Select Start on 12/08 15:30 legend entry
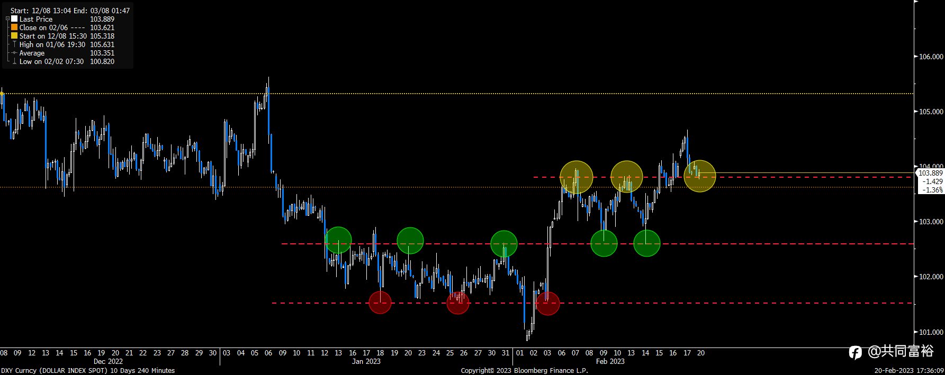 tap(53, 36)
